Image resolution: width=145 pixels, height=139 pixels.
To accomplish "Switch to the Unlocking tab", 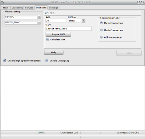I will (x=17, y=8).
